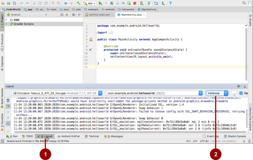Click the Search Everywhere magnifier icon
253x160 pixels.
244,3
